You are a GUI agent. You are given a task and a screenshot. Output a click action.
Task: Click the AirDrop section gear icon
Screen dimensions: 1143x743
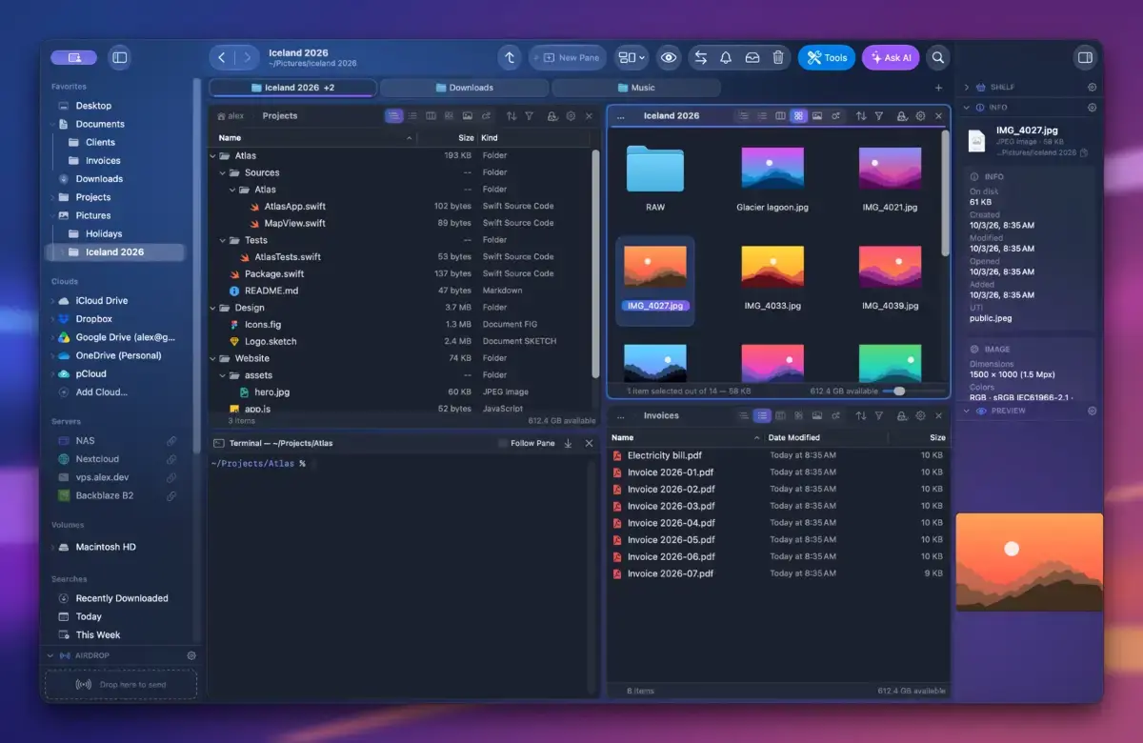tap(191, 655)
